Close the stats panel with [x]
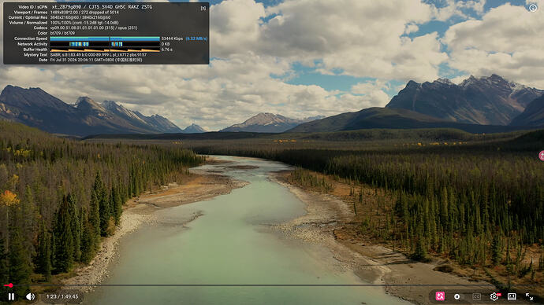Viewport: 544px width, 305px height. click(203, 8)
